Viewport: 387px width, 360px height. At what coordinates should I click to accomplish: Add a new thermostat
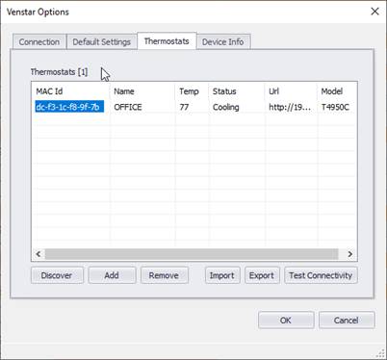click(112, 275)
